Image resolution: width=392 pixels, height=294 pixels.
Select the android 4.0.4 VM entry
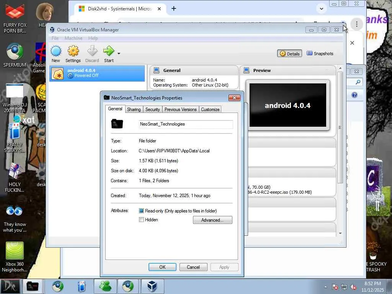(x=97, y=73)
